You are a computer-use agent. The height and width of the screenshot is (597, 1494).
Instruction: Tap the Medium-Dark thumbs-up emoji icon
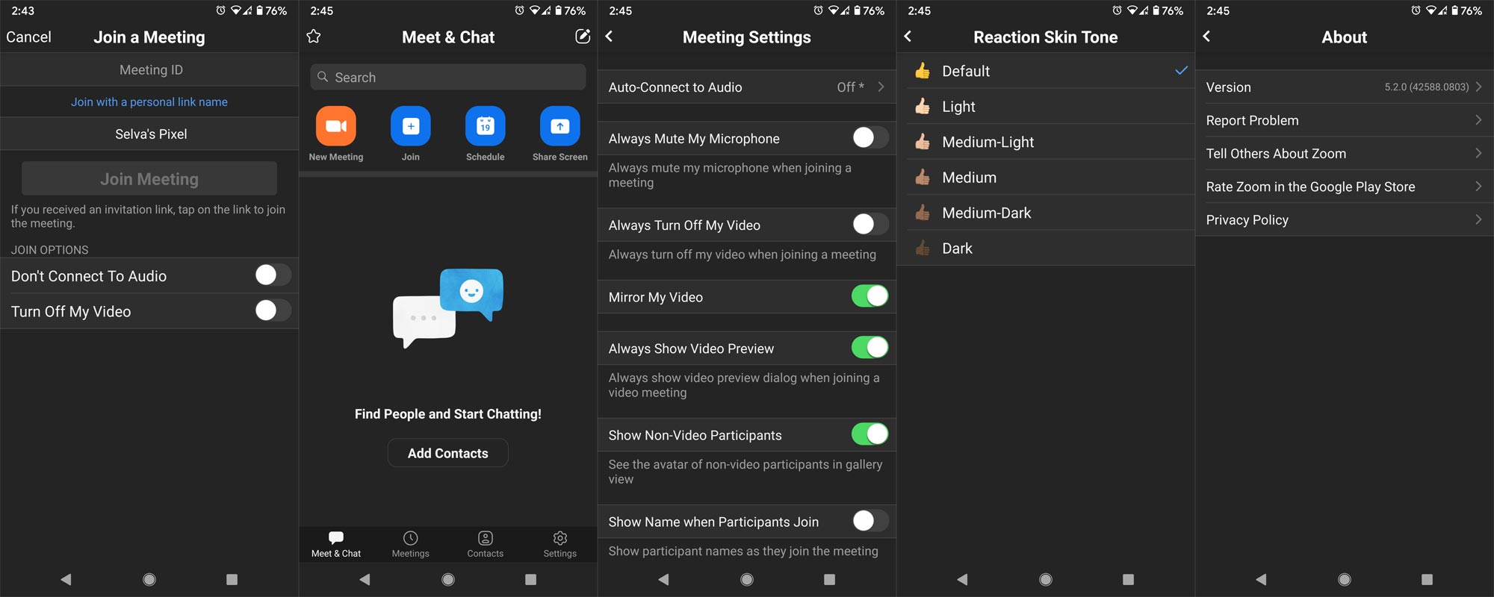923,213
